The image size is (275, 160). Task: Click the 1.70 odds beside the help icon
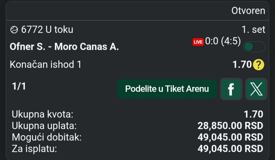coord(242,65)
